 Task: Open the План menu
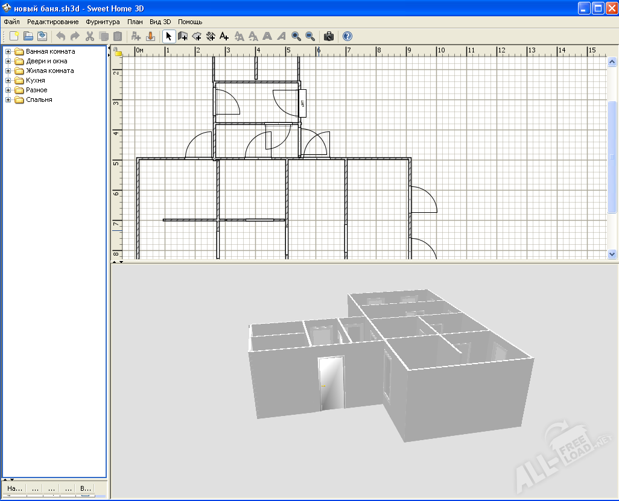[135, 22]
